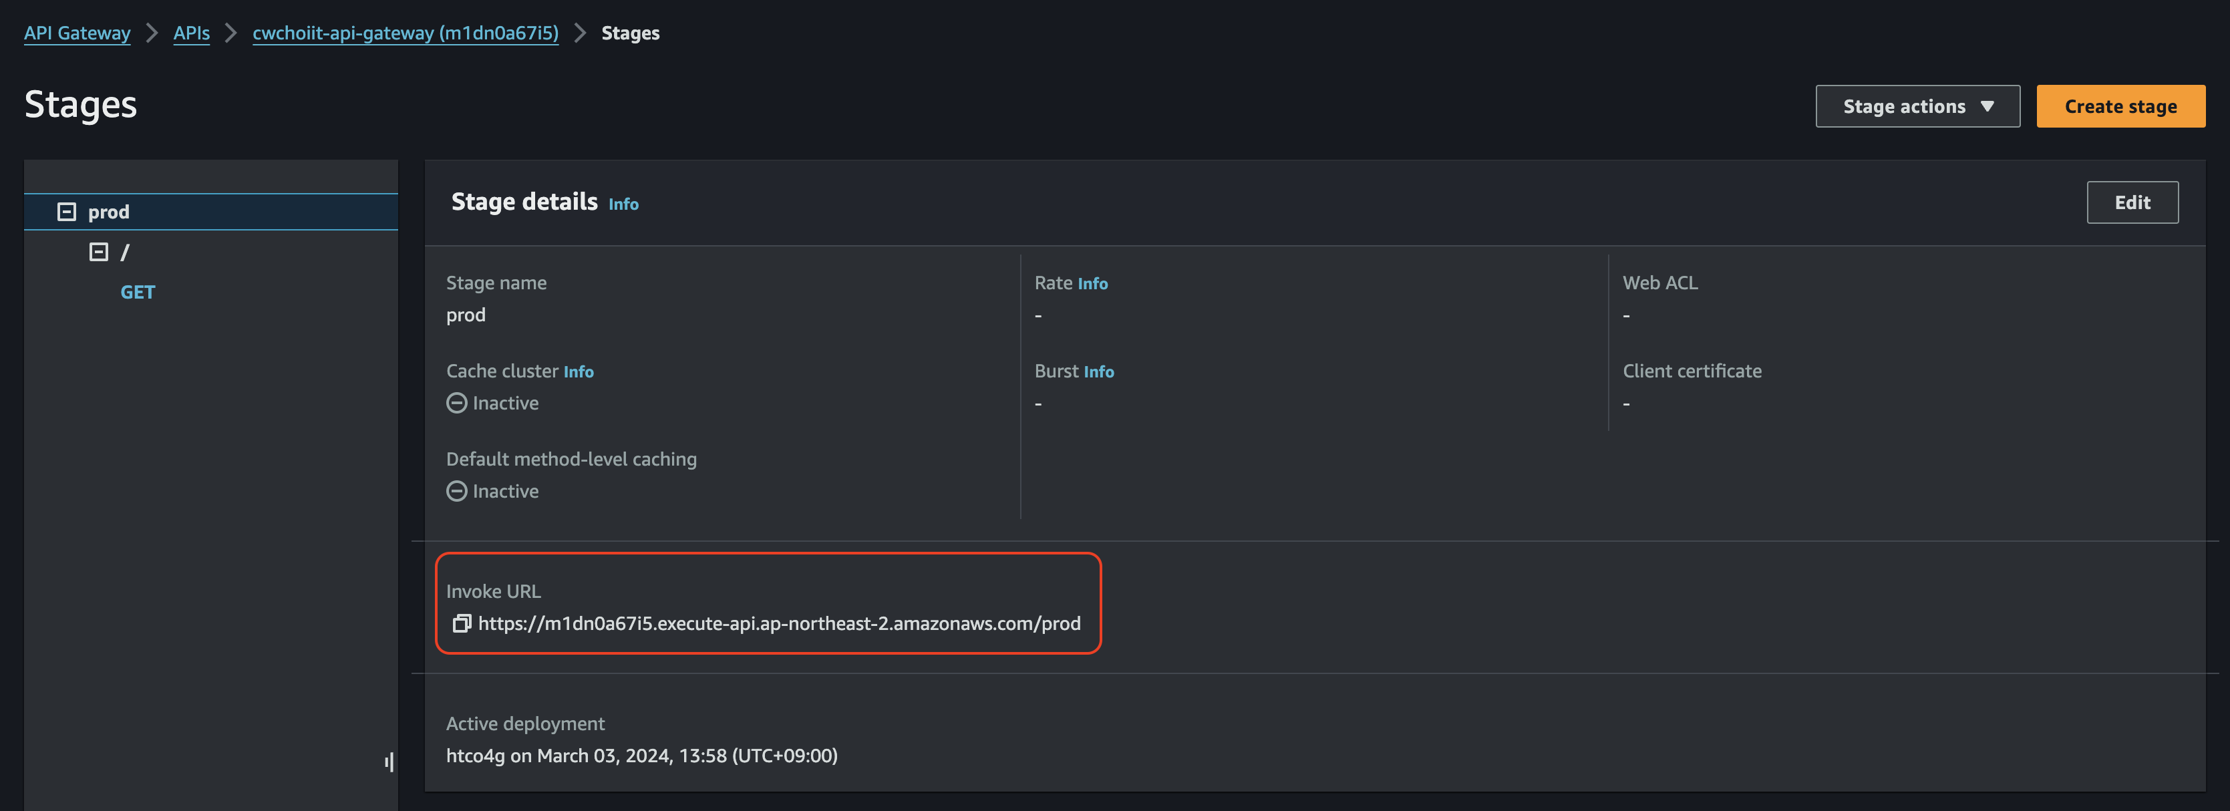Open Info link beside Cache cluster
The image size is (2230, 811).
pos(579,371)
